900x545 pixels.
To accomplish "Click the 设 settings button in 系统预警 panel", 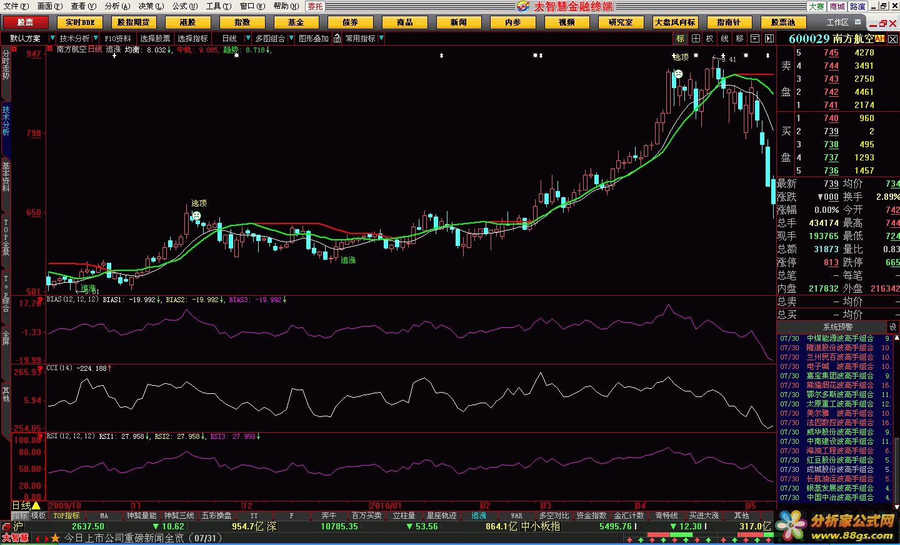I will pyautogui.click(x=892, y=327).
